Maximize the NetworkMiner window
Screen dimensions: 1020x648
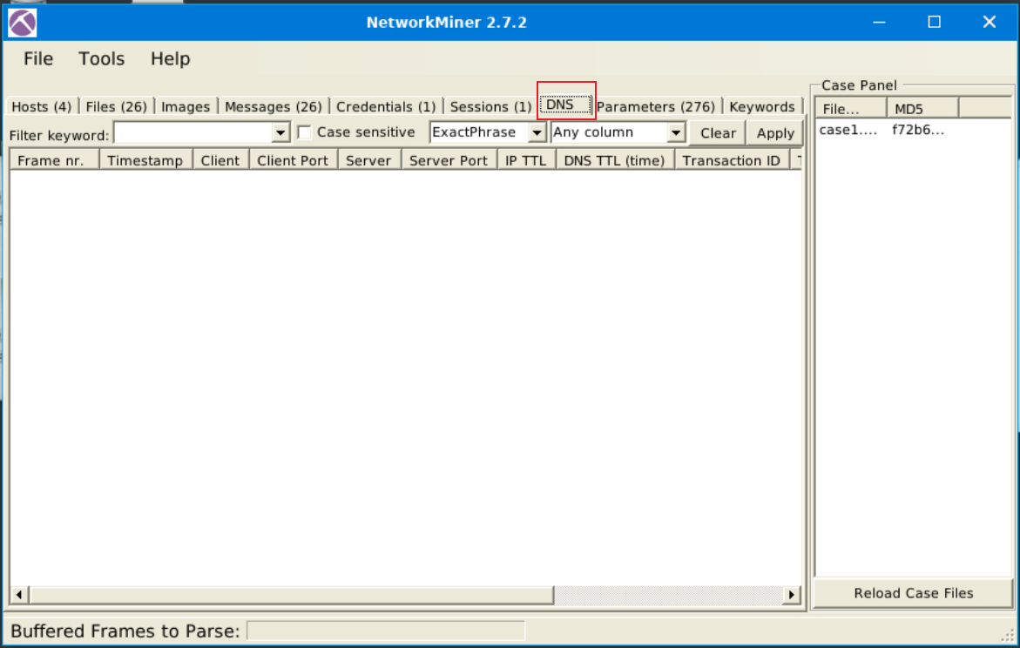pos(934,22)
